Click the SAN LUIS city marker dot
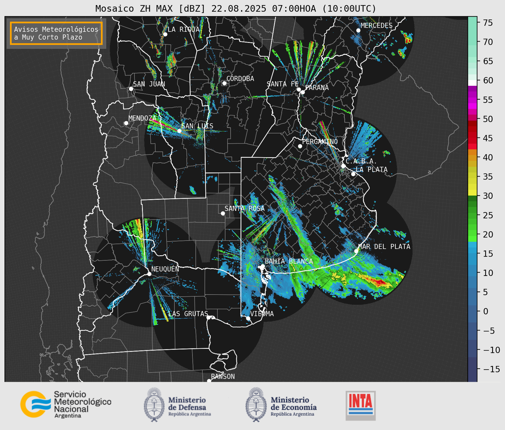 click(179, 131)
